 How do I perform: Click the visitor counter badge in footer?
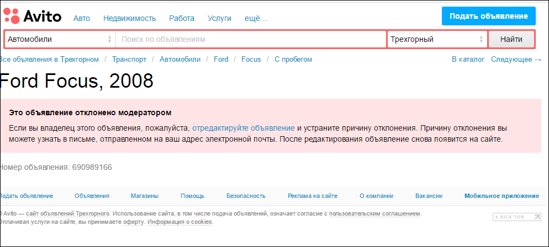pos(517,217)
